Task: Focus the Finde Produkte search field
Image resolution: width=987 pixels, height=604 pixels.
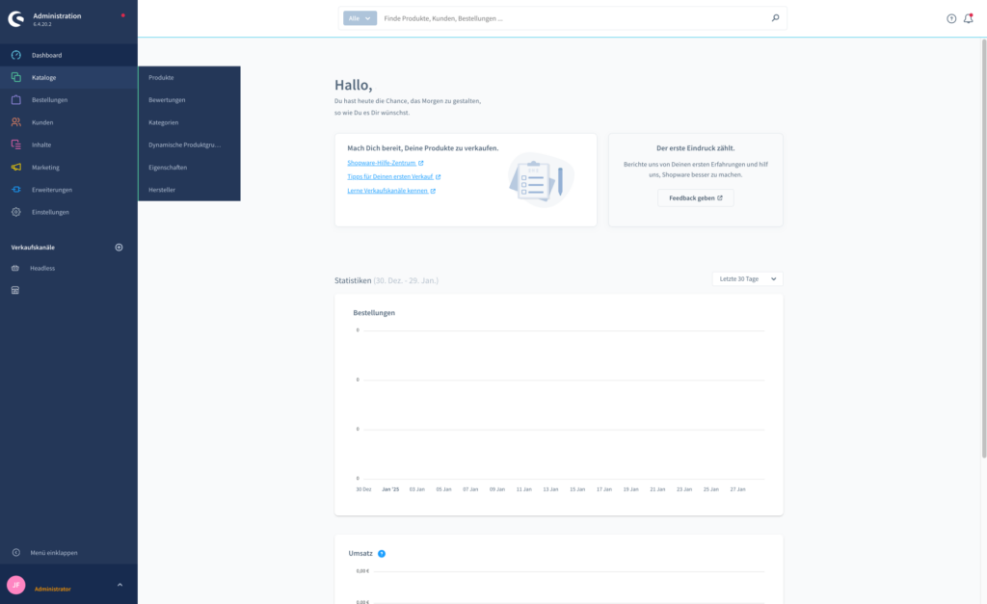Action: [x=573, y=18]
